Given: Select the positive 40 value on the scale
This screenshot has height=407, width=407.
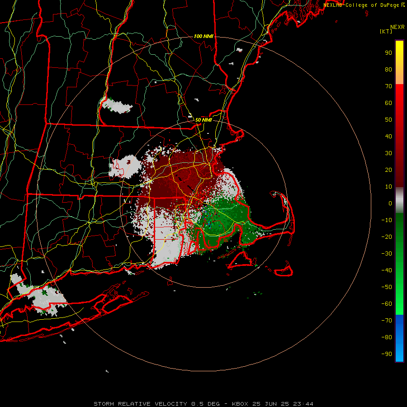Looking at the screenshot, I should pos(388,137).
